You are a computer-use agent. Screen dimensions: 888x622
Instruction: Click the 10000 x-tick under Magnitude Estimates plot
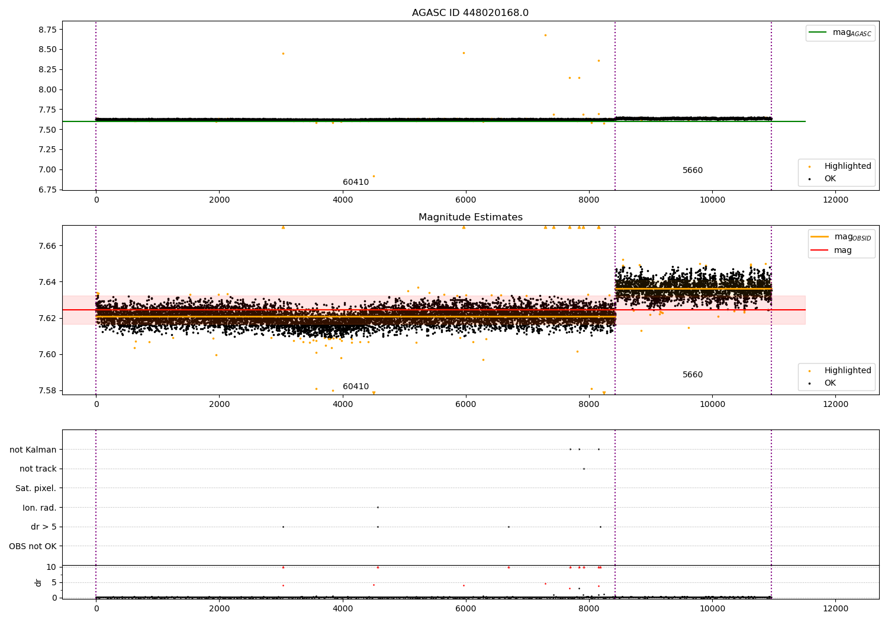(x=712, y=405)
